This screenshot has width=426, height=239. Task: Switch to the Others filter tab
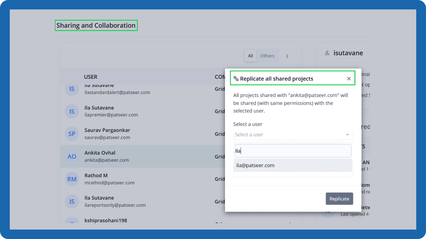click(x=267, y=56)
